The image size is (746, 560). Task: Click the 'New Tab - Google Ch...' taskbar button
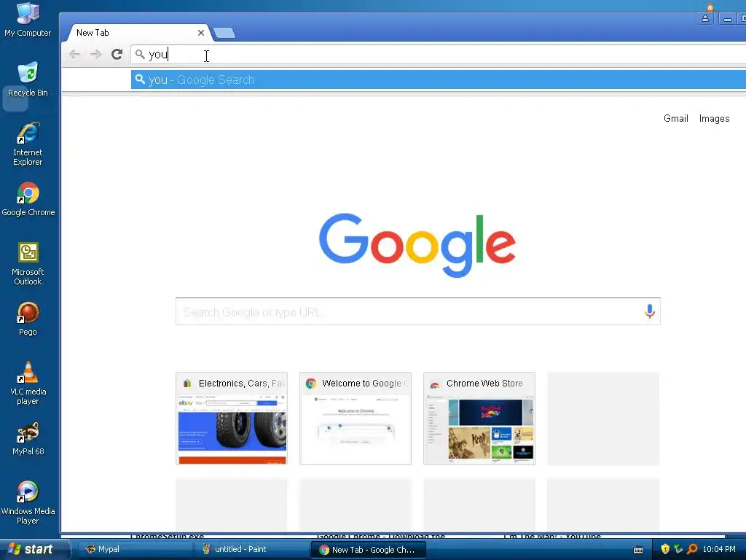[368, 550]
